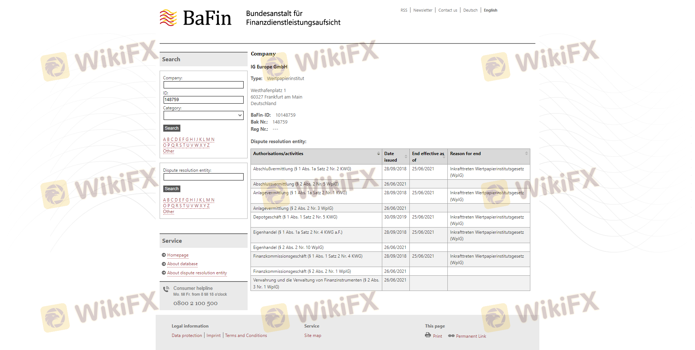
Task: Focus the ID field containing 148759
Action: click(x=203, y=100)
